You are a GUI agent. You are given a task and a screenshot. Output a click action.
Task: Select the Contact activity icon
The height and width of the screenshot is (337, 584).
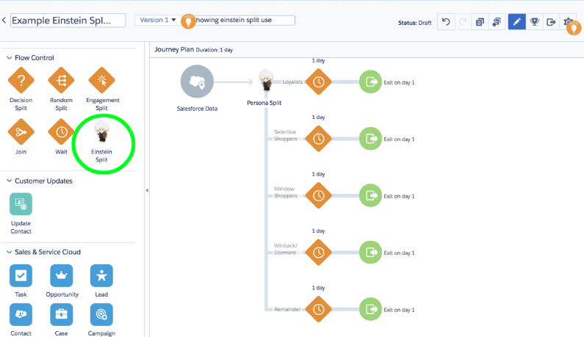pos(21,315)
